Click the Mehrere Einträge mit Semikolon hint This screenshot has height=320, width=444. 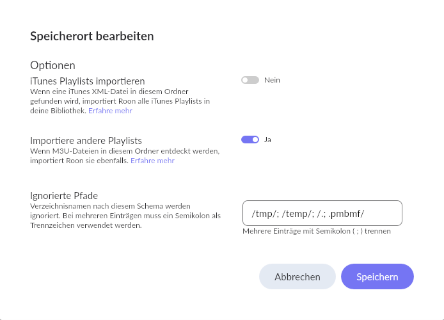pyautogui.click(x=317, y=231)
